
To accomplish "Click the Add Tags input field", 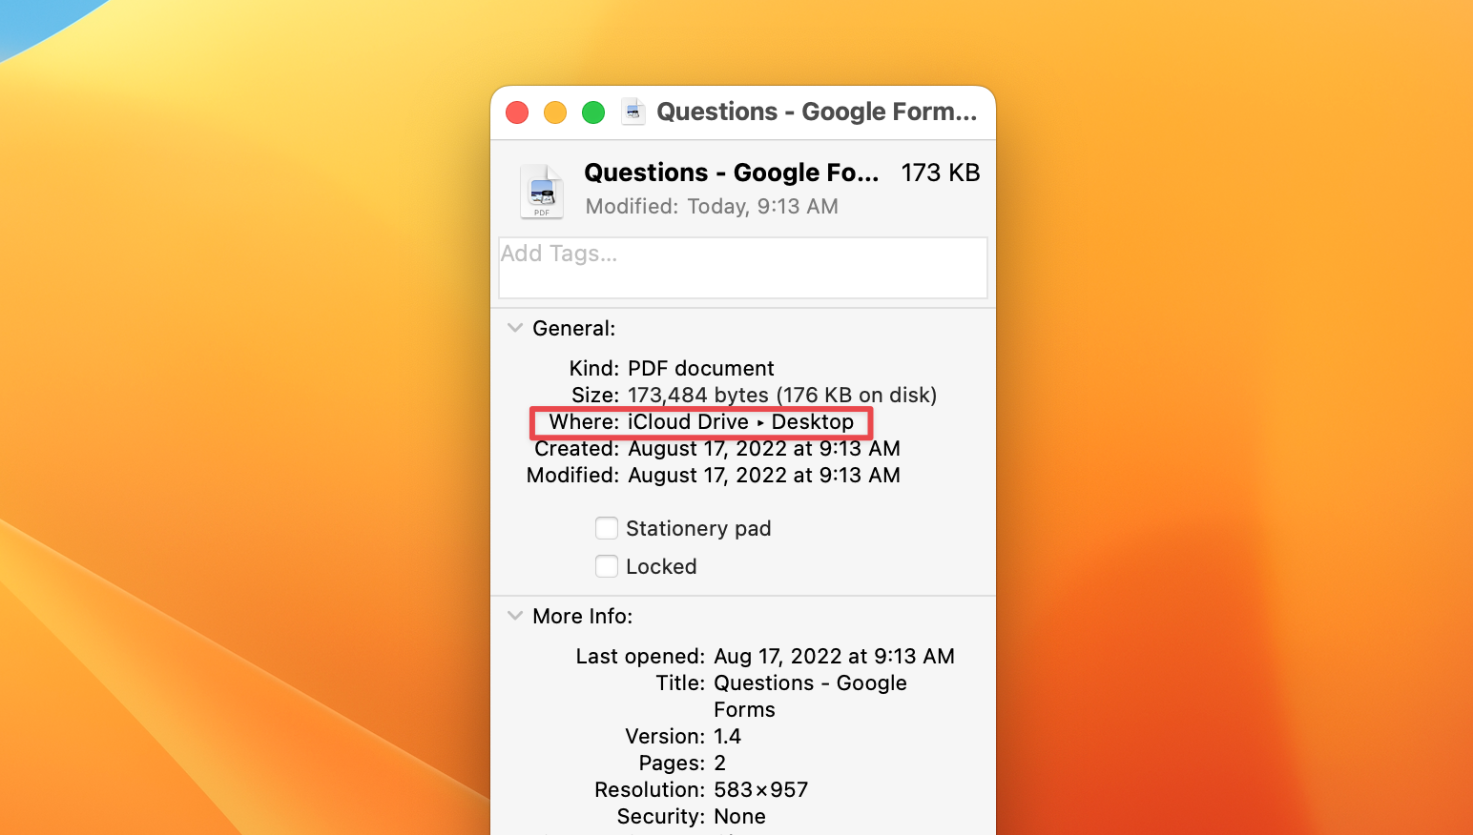I will point(742,268).
